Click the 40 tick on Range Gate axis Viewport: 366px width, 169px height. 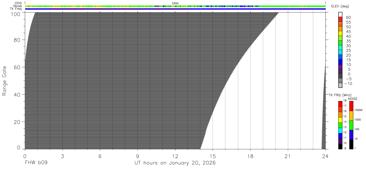coord(18,94)
